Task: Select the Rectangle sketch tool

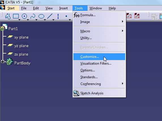Action: click(x=16, y=16)
